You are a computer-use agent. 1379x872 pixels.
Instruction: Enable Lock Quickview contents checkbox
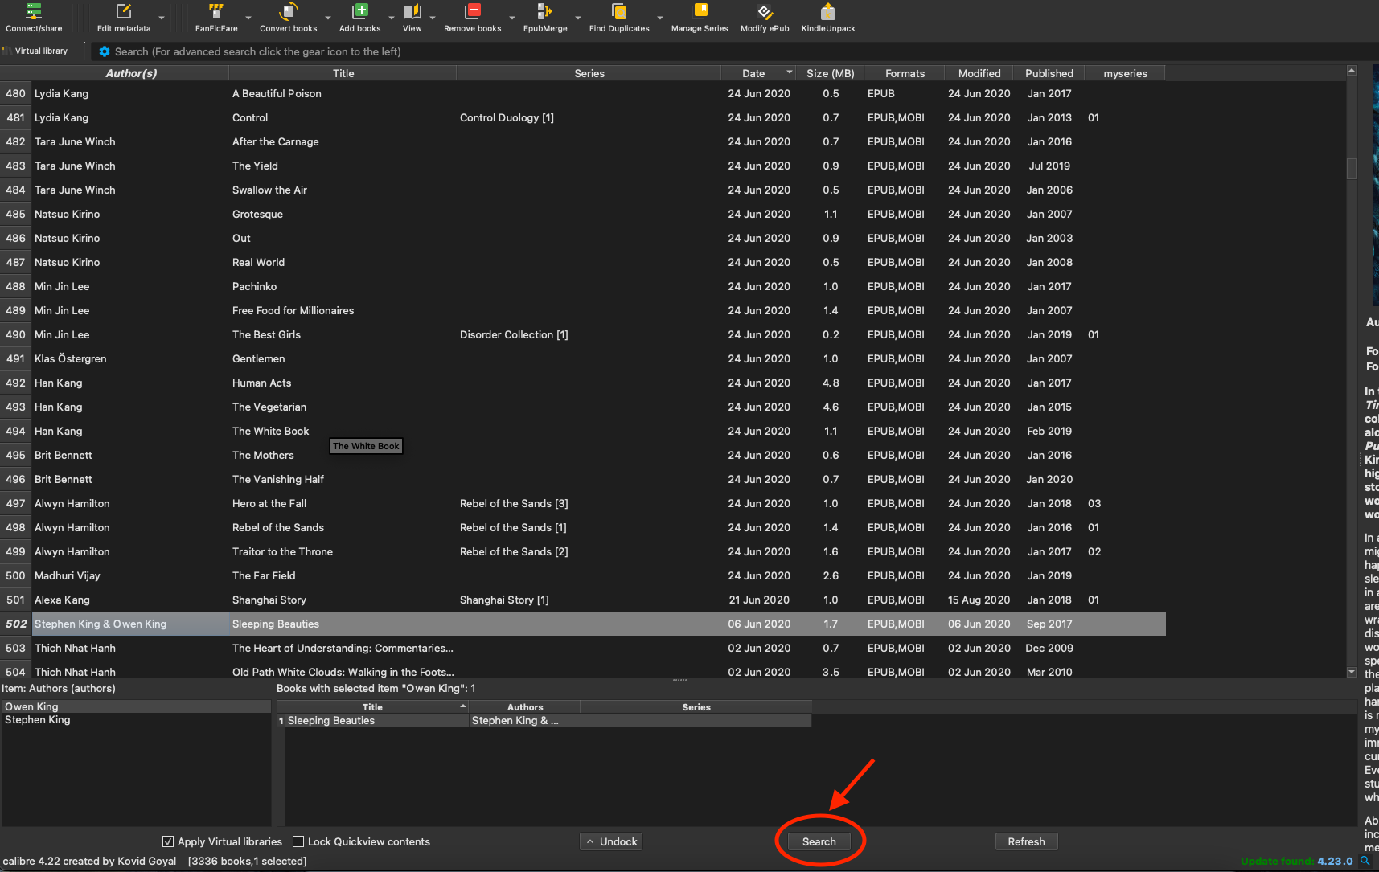point(298,841)
